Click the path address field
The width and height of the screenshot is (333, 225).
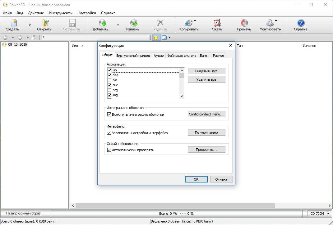click(x=95, y=38)
